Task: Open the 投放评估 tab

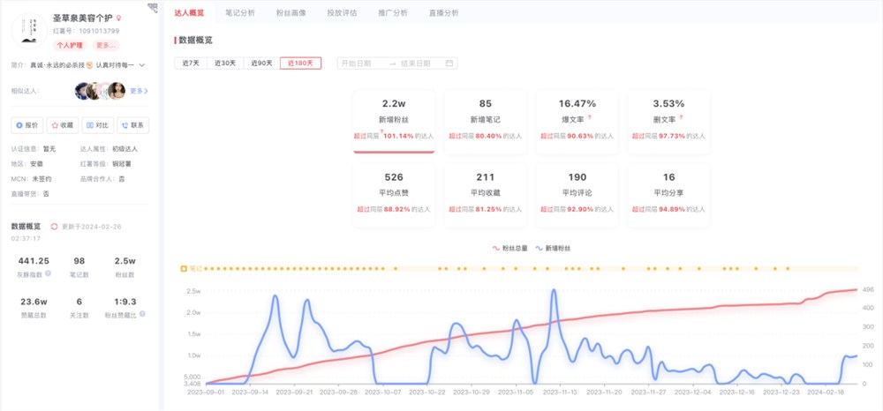Action: click(342, 12)
